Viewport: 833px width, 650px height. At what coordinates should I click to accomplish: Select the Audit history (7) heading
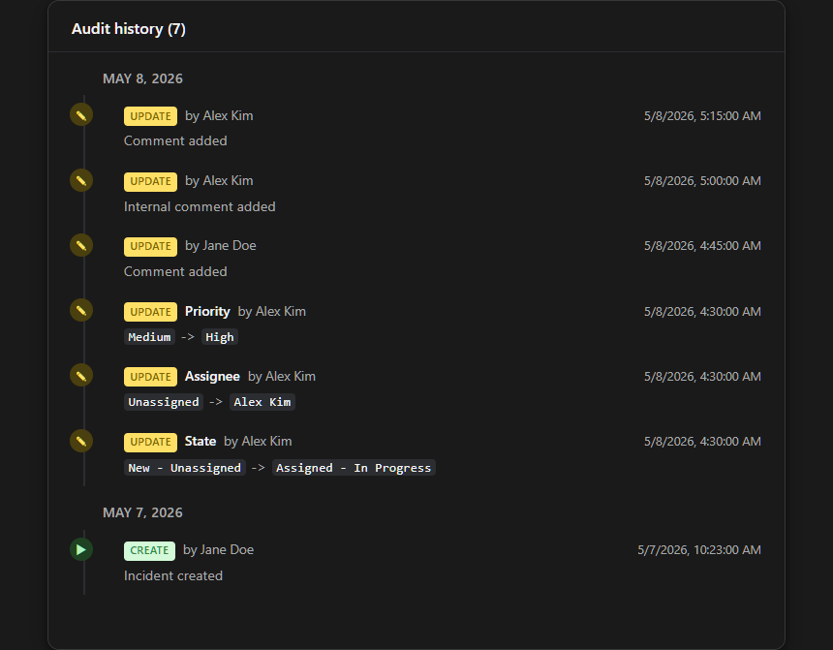tap(129, 29)
